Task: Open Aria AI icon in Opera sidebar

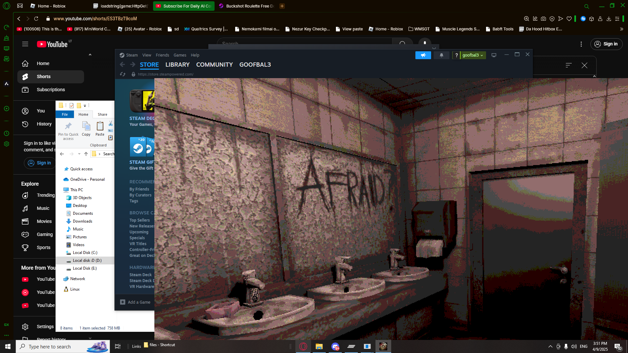Action: click(x=7, y=84)
